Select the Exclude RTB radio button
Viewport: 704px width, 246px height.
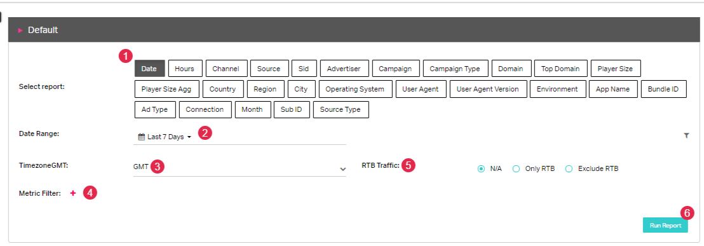(569, 169)
